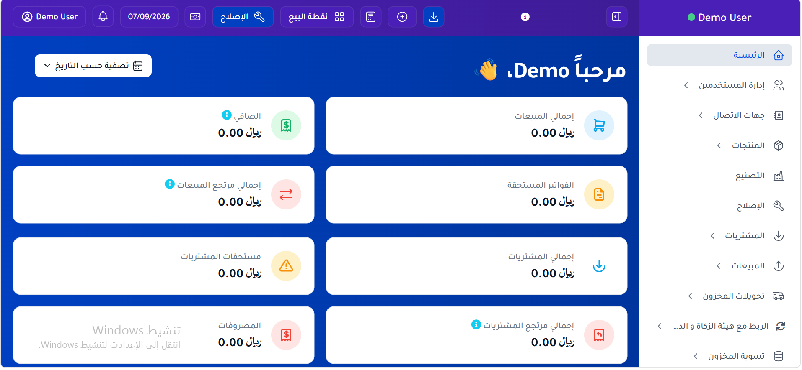The height and width of the screenshot is (370, 802).
Task: Click the database icon in sidebar
Action: [779, 356]
